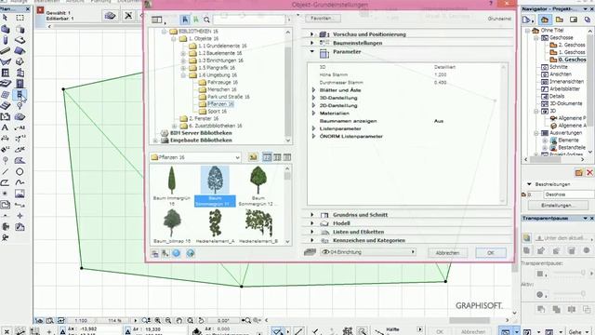Image resolution: width=595 pixels, height=335 pixels.
Task: Click the second globe download icon
Action: [191, 253]
